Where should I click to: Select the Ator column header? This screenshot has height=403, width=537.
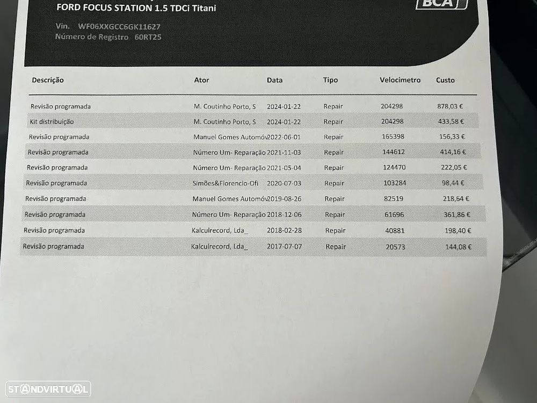tap(201, 80)
